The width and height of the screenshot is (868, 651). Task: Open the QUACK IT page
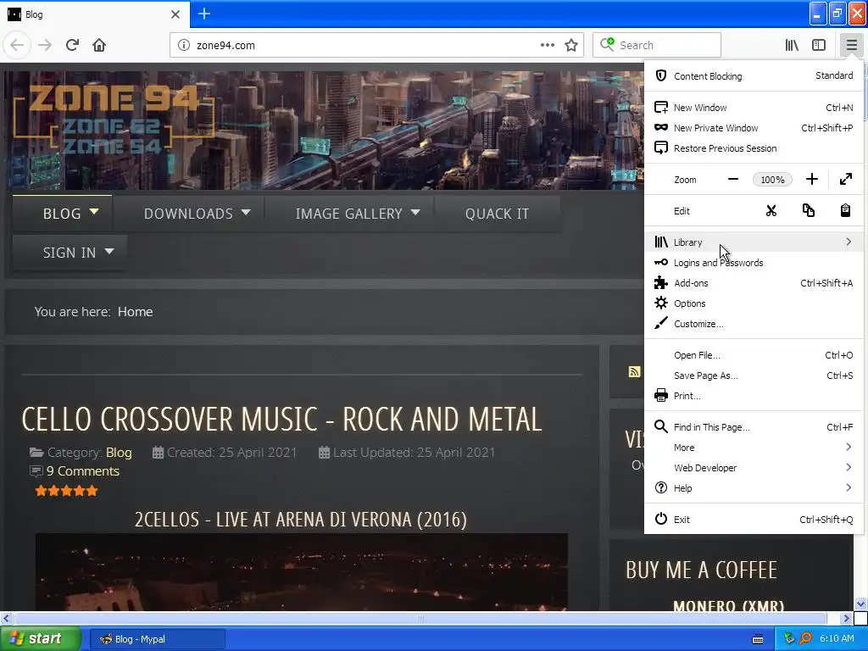coord(497,213)
